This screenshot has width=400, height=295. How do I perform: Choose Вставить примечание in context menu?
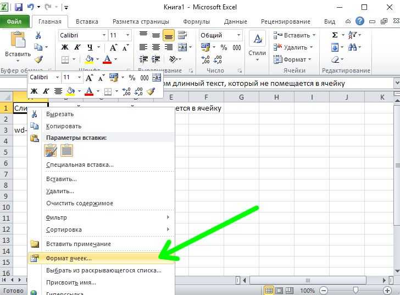click(x=101, y=244)
